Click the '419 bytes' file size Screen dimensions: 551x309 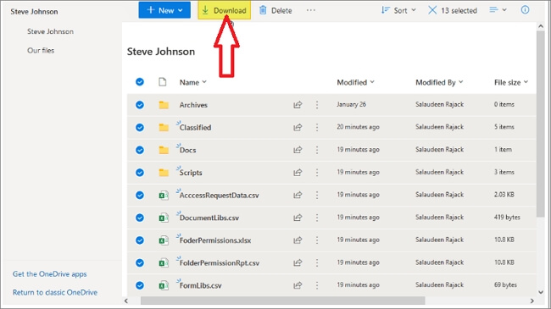pos(507,218)
